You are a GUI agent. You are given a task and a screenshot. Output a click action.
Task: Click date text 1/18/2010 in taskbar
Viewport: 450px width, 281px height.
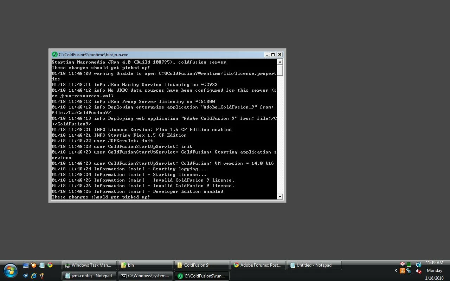pos(434,278)
